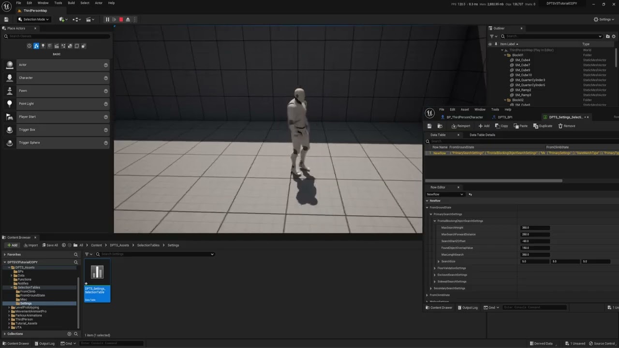
Task: Click the Search Classes field
Action: click(x=57, y=36)
